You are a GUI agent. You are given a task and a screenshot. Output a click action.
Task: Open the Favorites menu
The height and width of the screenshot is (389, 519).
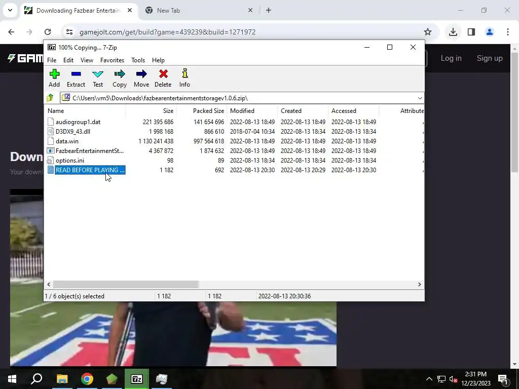click(112, 60)
